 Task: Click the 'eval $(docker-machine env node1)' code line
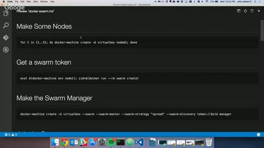pyautogui.click(x=79, y=79)
